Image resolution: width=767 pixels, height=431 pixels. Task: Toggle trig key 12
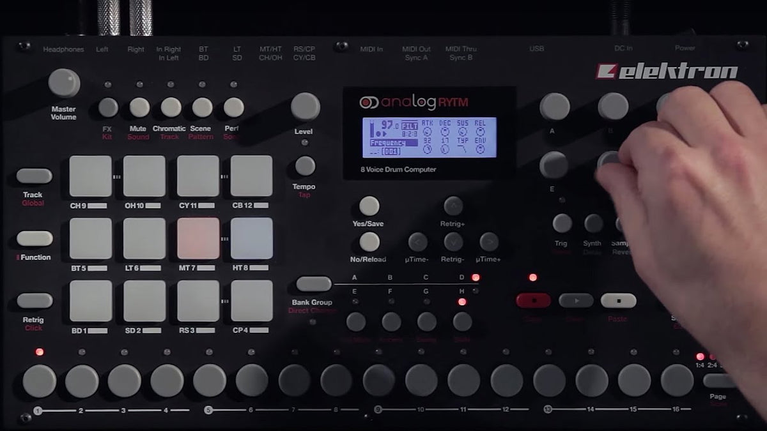pyautogui.click(x=507, y=381)
